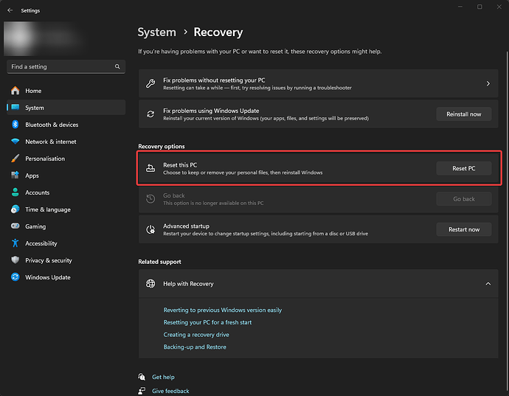Viewport: 509px width, 396px height.
Task: Collapse the Help with Recovery section
Action: 488,283
